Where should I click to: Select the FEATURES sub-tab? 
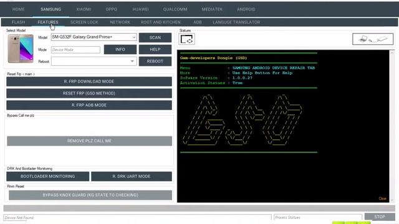[x=48, y=22]
